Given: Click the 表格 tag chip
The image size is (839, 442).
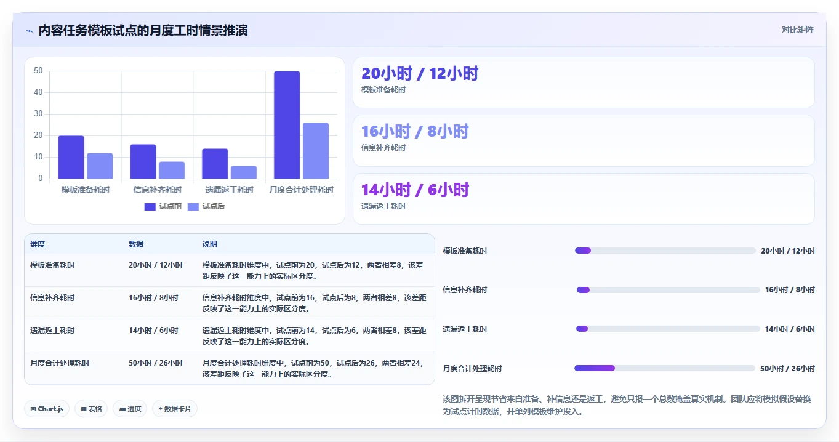Looking at the screenshot, I should click(91, 409).
